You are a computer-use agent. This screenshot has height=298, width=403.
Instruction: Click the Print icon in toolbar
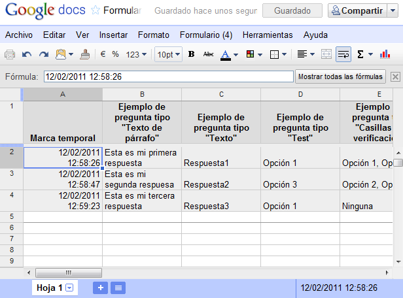[10, 54]
